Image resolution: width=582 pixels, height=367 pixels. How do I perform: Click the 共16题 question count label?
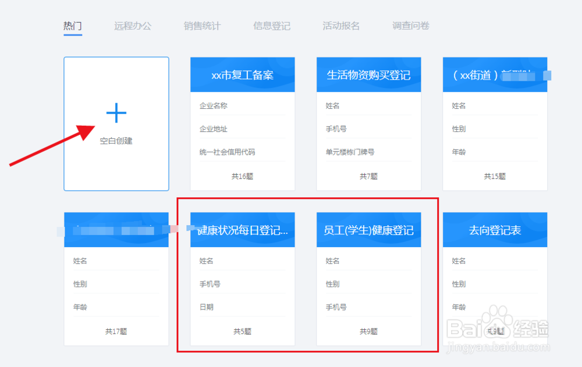242,176
